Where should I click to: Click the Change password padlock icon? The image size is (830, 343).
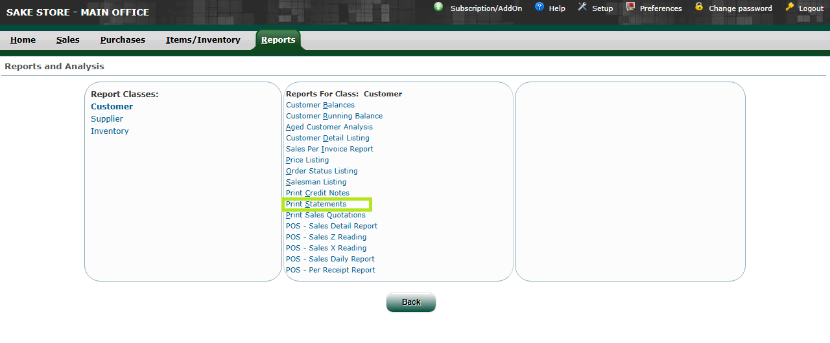(x=699, y=7)
